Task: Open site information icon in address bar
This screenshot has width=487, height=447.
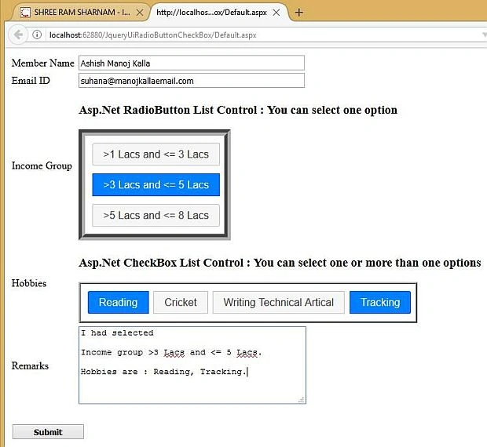Action: [37, 35]
